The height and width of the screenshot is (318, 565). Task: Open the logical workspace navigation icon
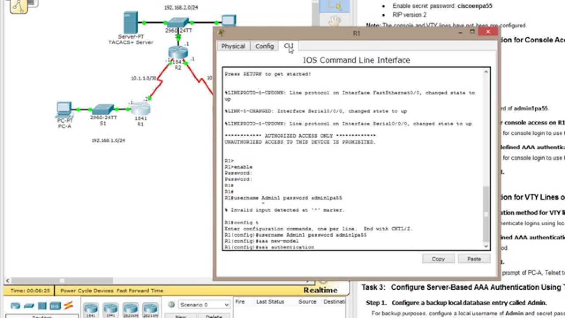19,6
